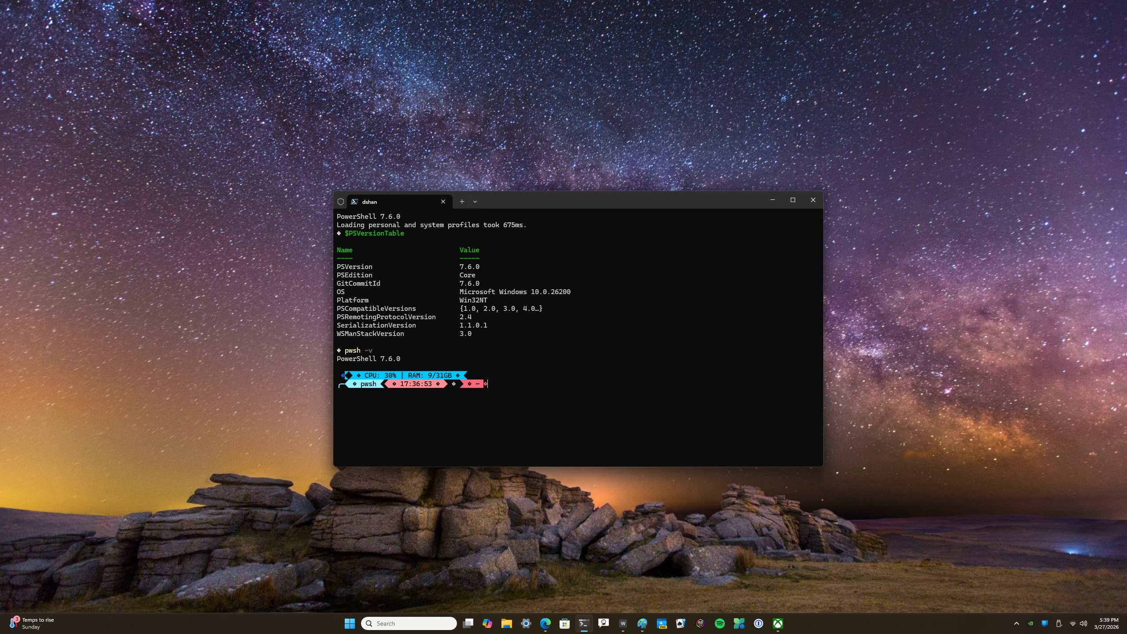
Task: Open Spotify from the taskbar
Action: [720, 623]
